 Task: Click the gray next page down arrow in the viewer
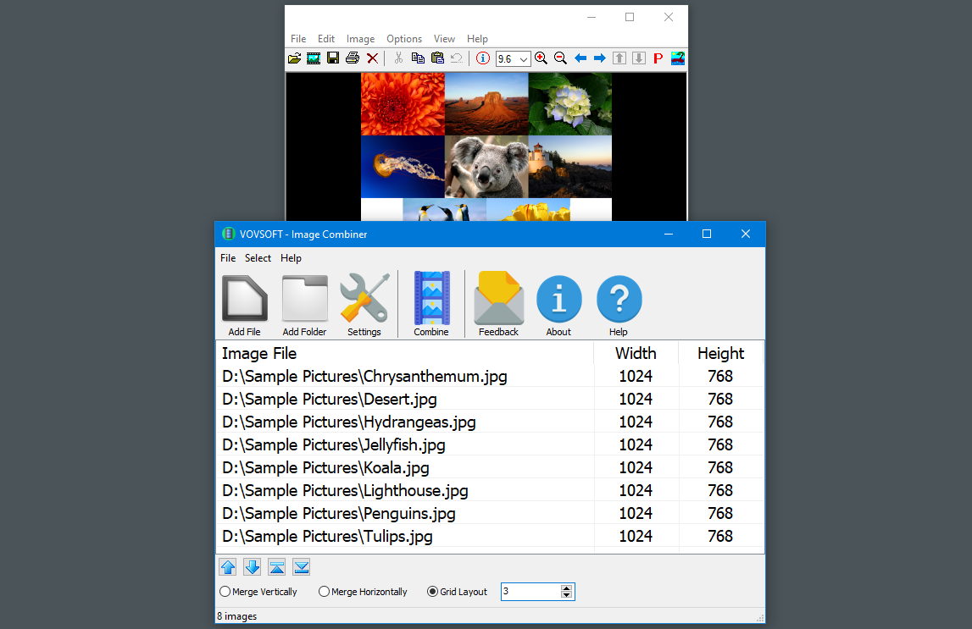(638, 58)
